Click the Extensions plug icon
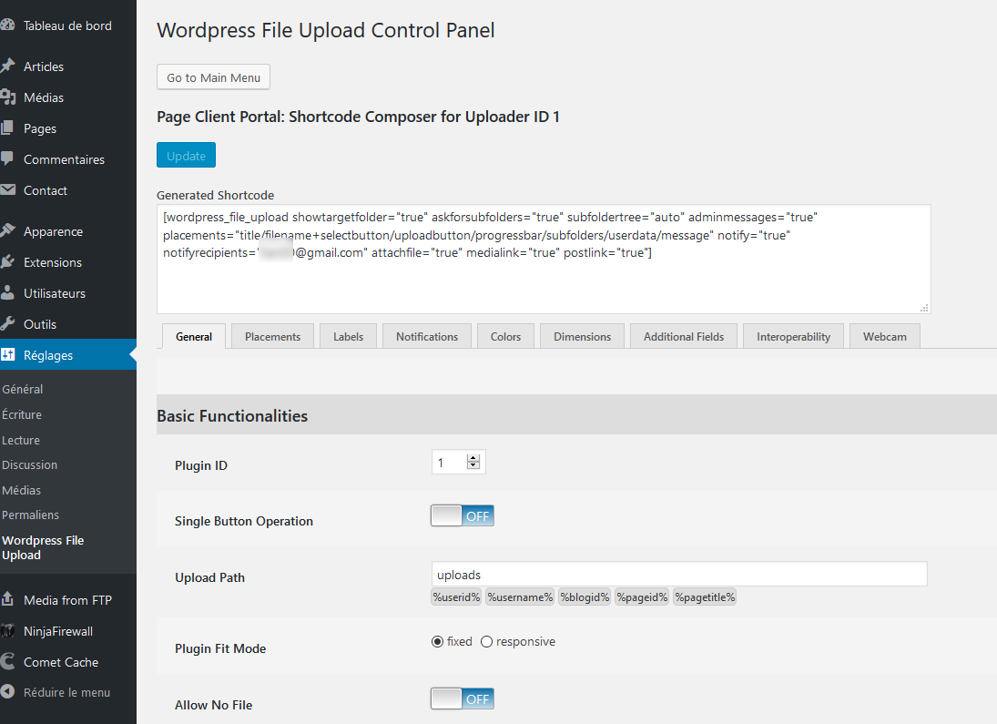997x724 pixels. [x=7, y=262]
